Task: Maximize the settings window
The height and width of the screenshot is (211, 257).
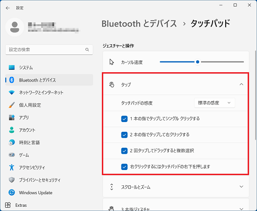Action: [x=235, y=5]
